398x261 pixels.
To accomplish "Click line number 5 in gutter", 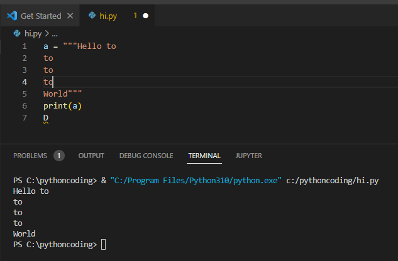I will click(25, 93).
